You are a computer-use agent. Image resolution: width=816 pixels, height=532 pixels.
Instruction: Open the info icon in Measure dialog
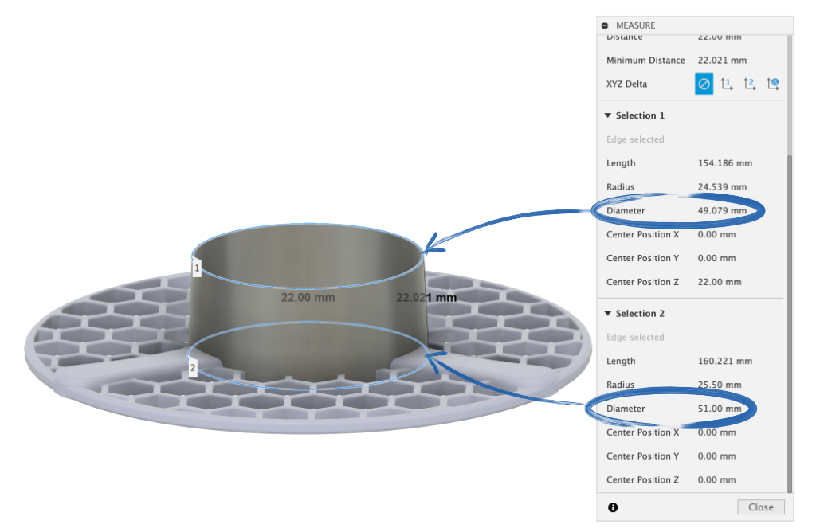tap(611, 507)
